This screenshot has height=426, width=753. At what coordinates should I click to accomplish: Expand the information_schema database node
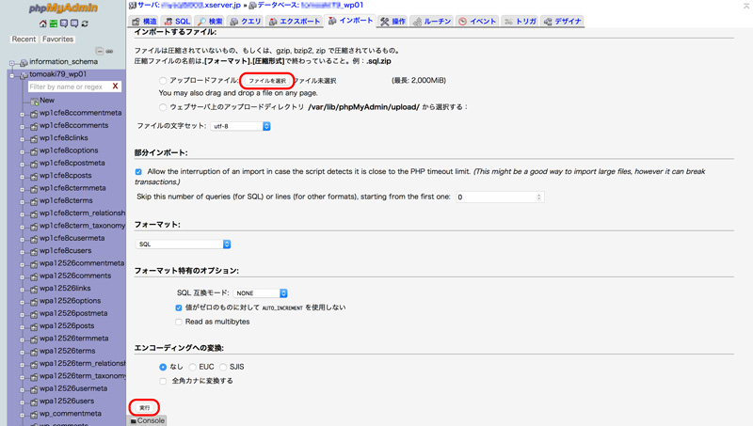tap(12, 63)
